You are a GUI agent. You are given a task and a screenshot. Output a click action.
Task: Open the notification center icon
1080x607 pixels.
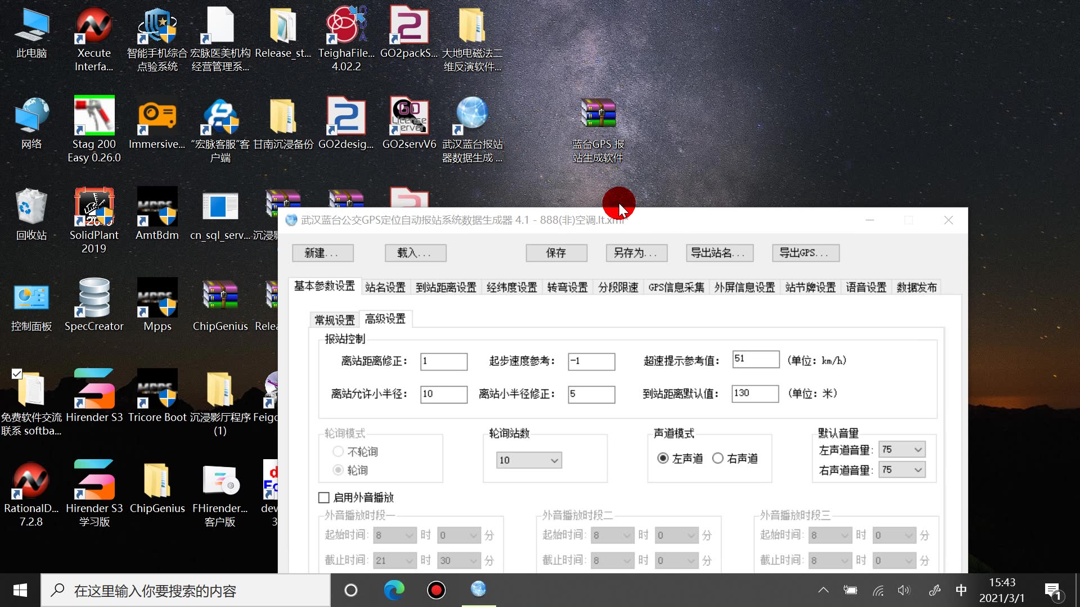(x=1053, y=591)
